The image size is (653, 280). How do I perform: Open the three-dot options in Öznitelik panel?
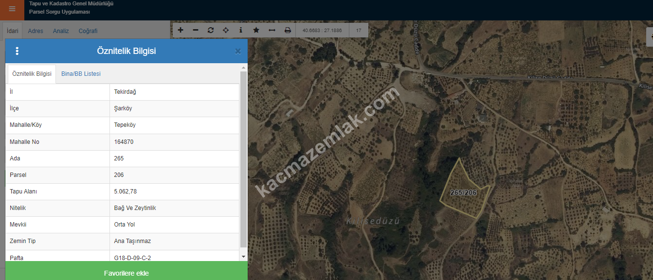coord(18,51)
